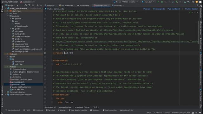The width and height of the screenshot is (203, 114).
Task: Open pubspec.lock in project tree
Action: click(x=18, y=82)
